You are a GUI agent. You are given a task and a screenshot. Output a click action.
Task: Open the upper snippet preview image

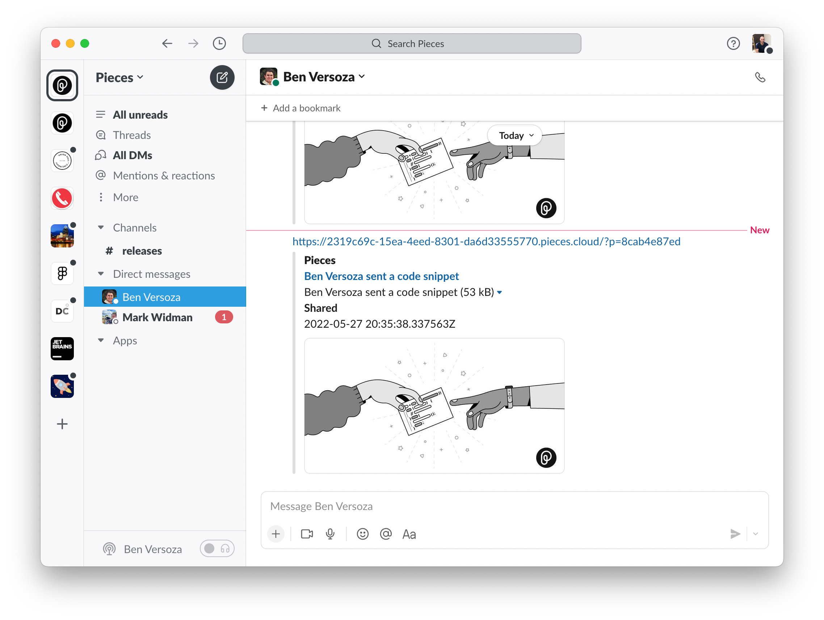[434, 173]
